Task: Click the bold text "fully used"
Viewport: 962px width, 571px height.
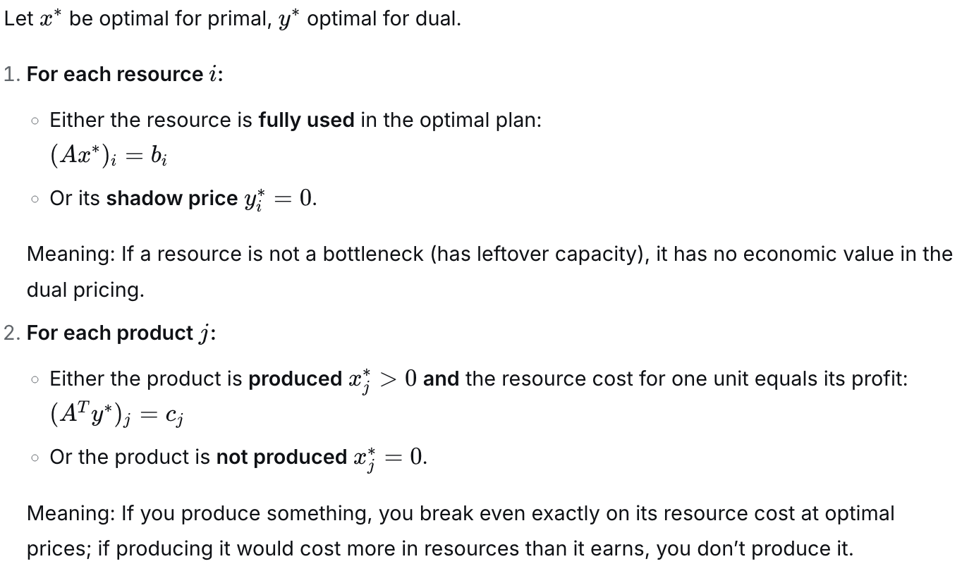Action: coord(306,121)
